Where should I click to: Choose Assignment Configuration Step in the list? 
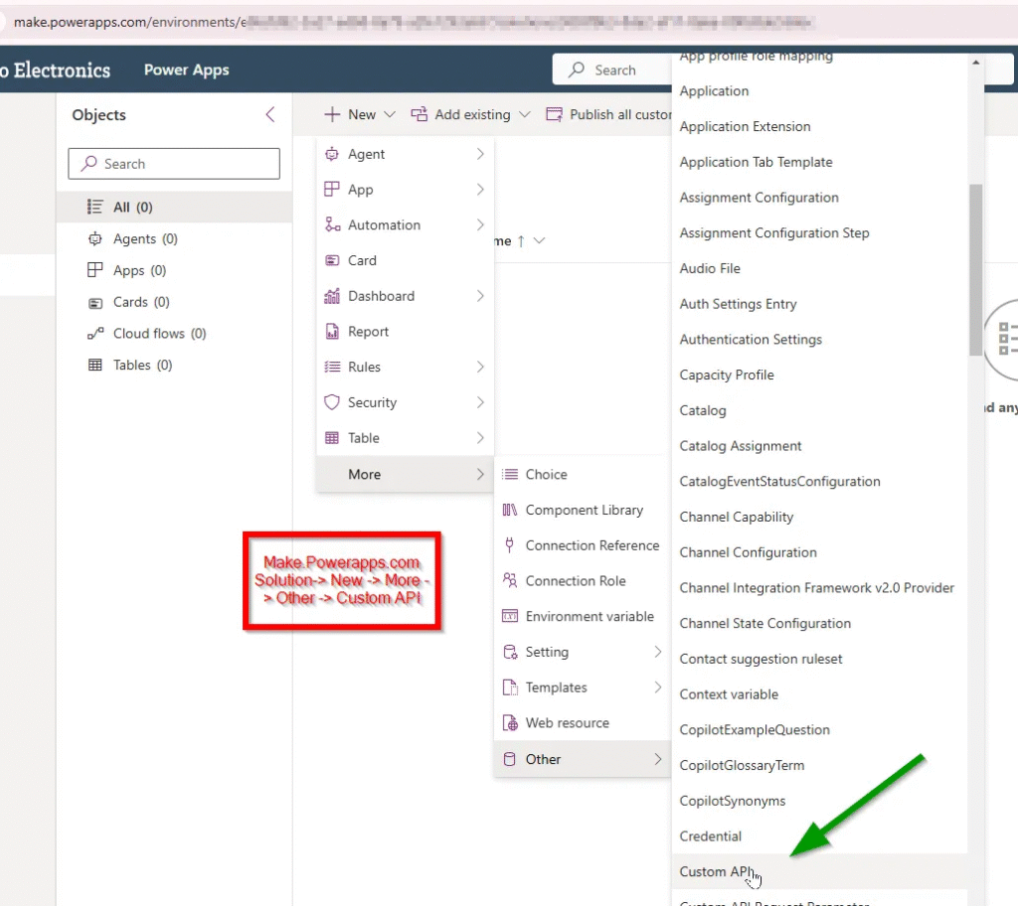(773, 233)
